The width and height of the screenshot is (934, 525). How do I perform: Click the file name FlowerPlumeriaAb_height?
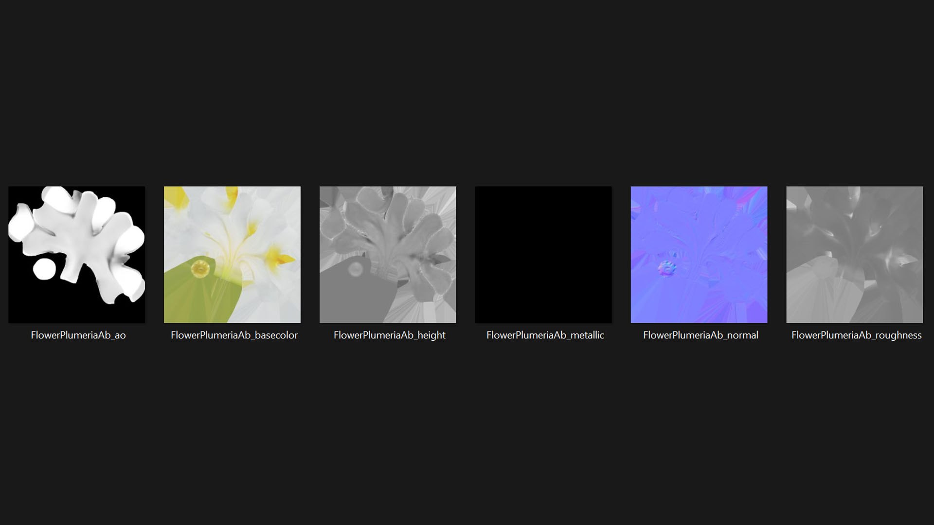point(390,335)
